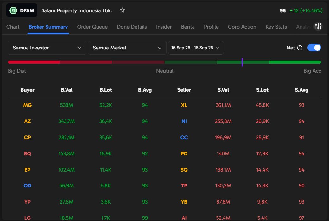Open the Berita tab
Viewport: 329px width, 221px height.
(x=188, y=27)
